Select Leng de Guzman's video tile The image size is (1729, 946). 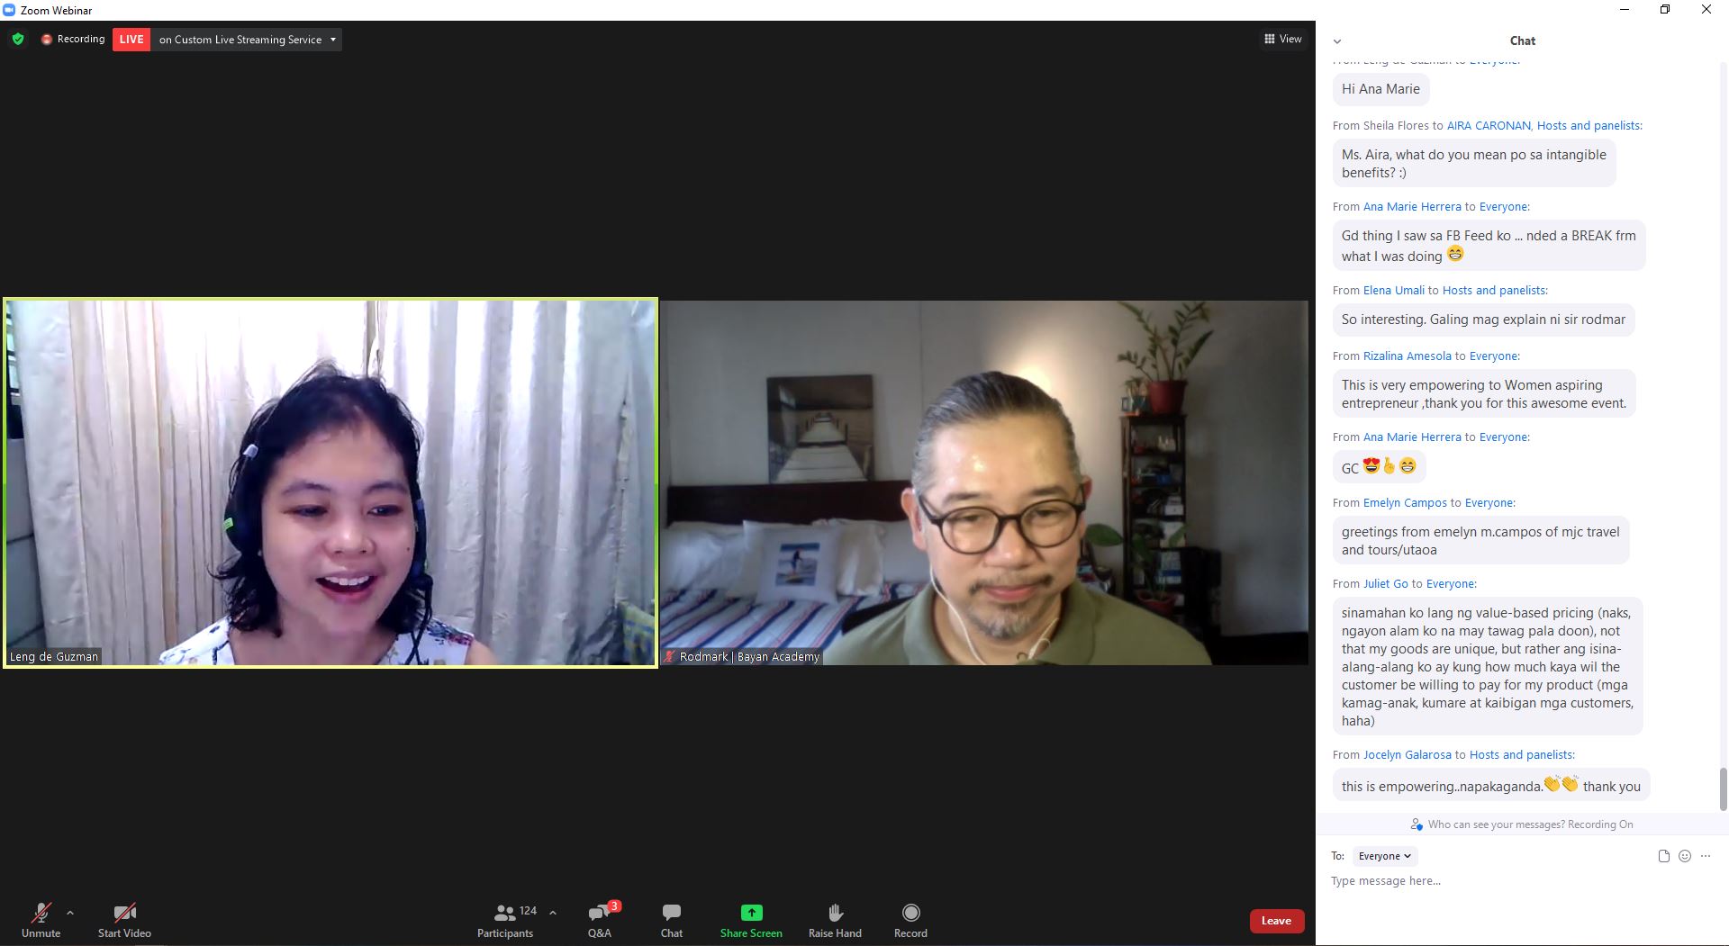(330, 482)
